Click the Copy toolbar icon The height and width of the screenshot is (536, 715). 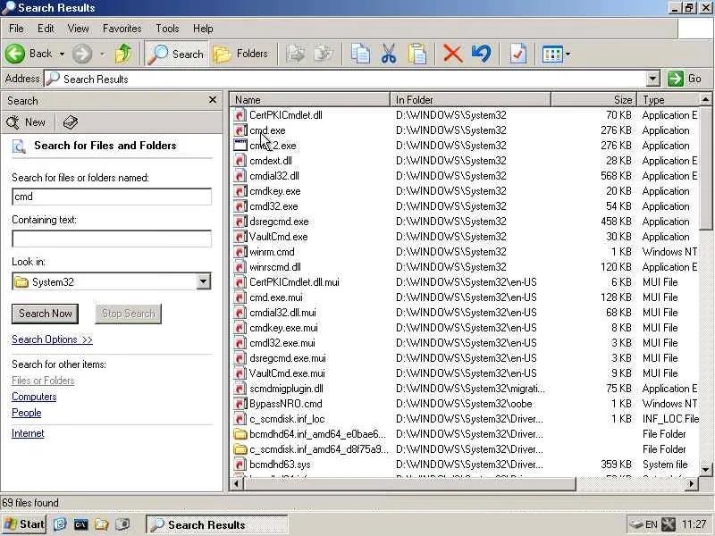[360, 54]
